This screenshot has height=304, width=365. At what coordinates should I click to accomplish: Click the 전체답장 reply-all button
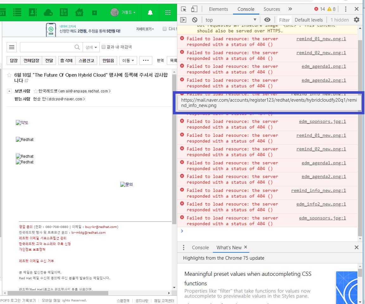(x=31, y=60)
